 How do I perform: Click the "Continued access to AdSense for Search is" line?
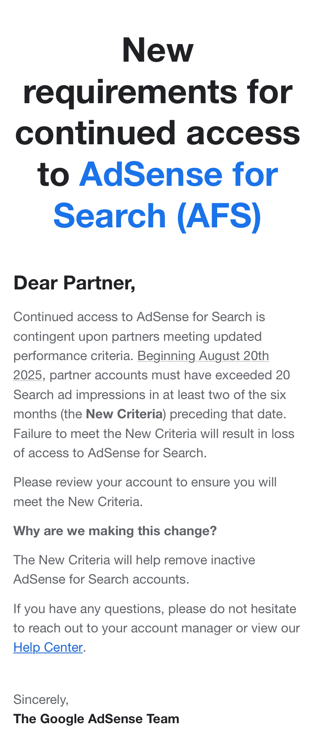click(x=139, y=317)
